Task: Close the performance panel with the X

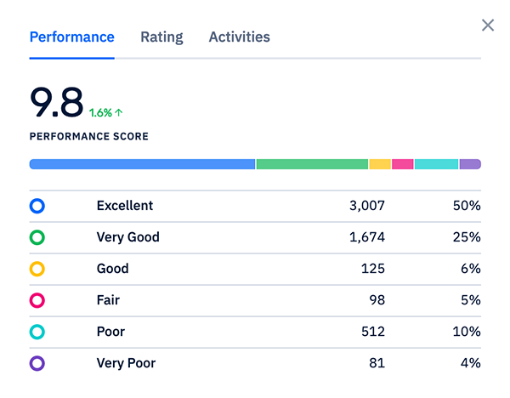Action: click(488, 25)
